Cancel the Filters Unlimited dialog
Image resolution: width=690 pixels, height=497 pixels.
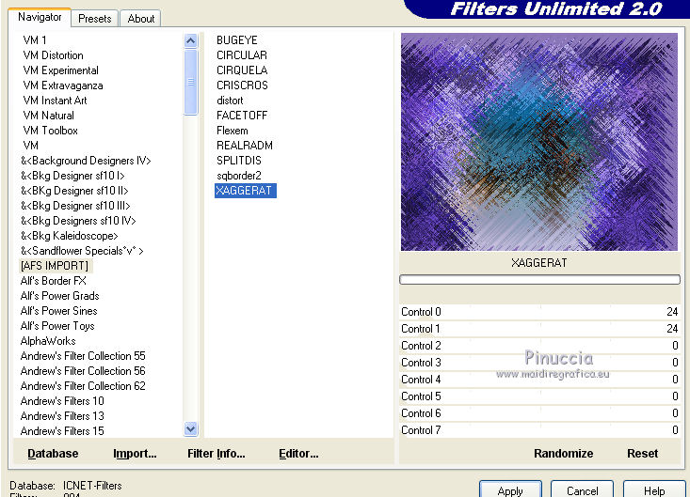click(582, 489)
